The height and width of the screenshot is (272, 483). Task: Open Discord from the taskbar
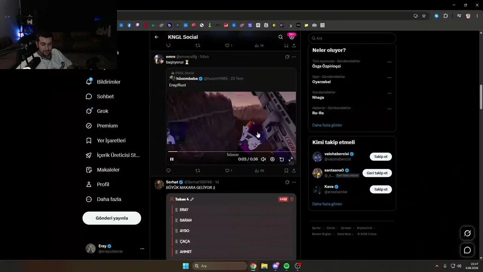[x=275, y=266]
